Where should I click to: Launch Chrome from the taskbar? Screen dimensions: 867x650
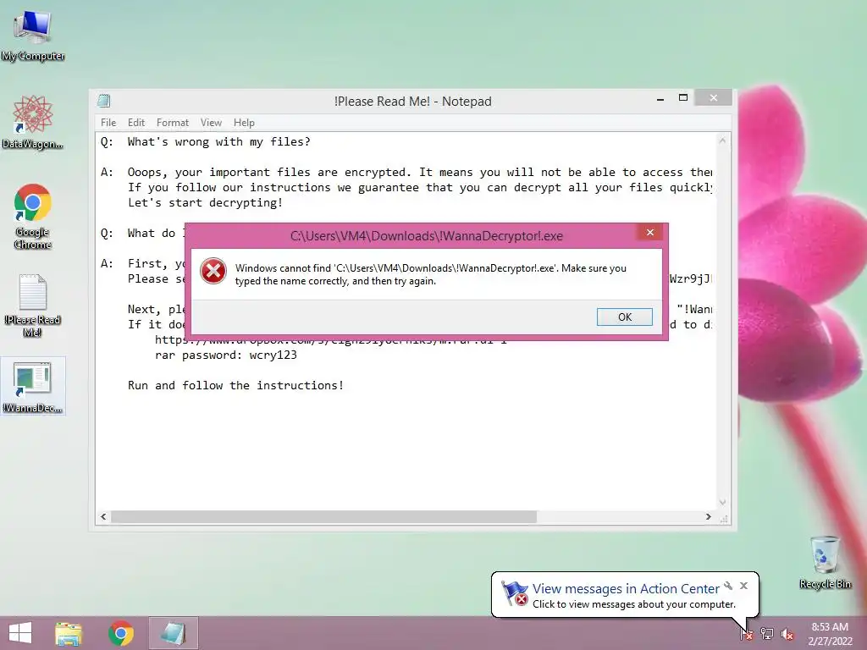121,633
